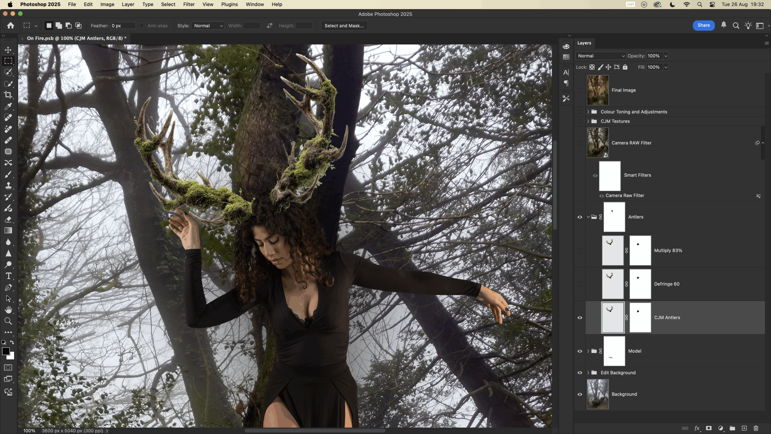Image resolution: width=771 pixels, height=434 pixels.
Task: Open the layer blend mode dropdown
Action: click(601, 56)
